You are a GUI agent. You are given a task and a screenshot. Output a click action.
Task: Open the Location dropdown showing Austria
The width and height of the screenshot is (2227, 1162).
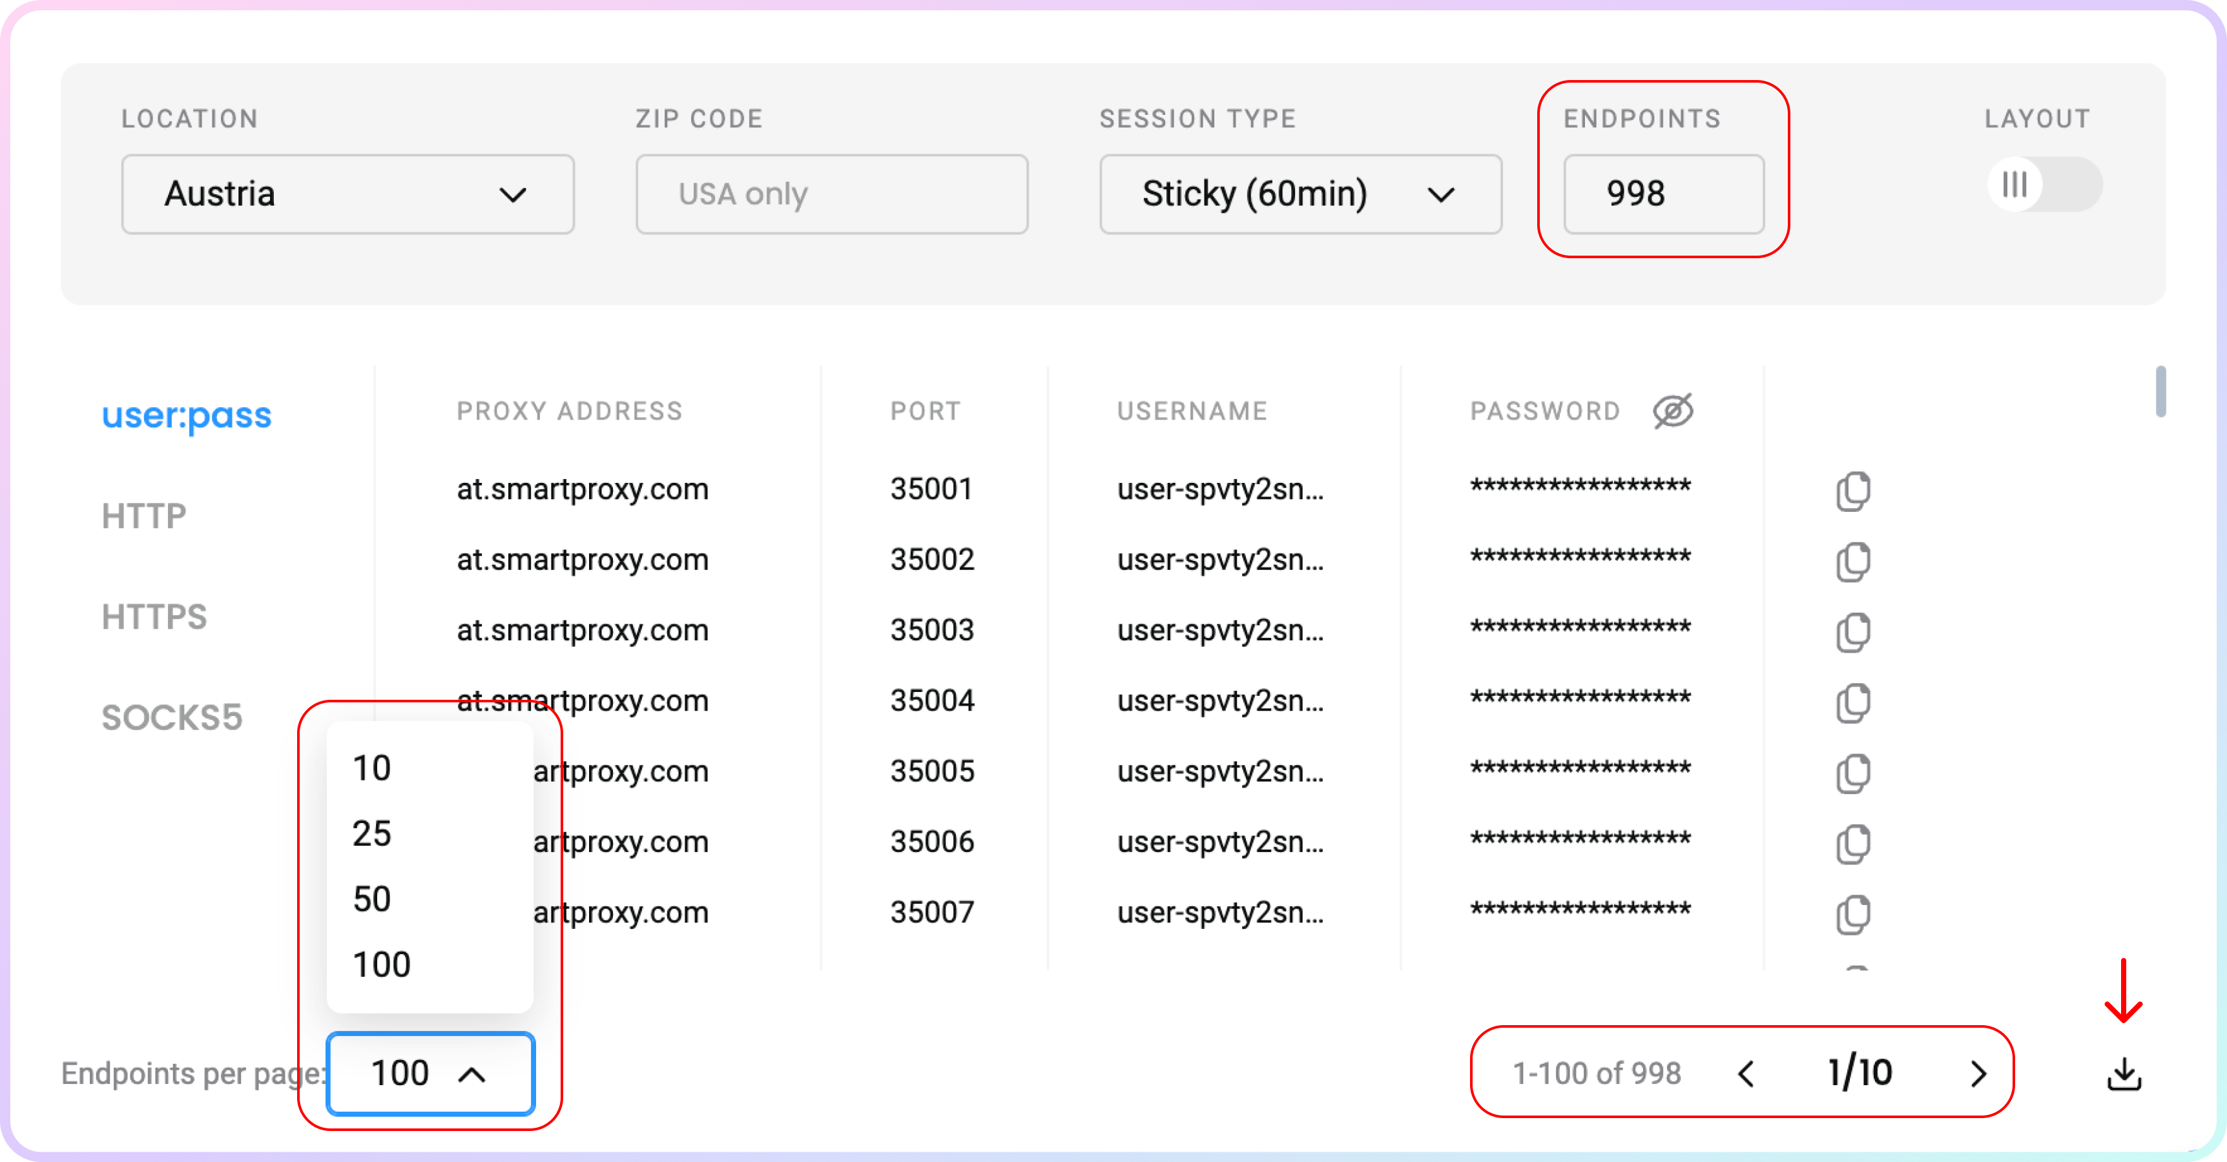(347, 194)
